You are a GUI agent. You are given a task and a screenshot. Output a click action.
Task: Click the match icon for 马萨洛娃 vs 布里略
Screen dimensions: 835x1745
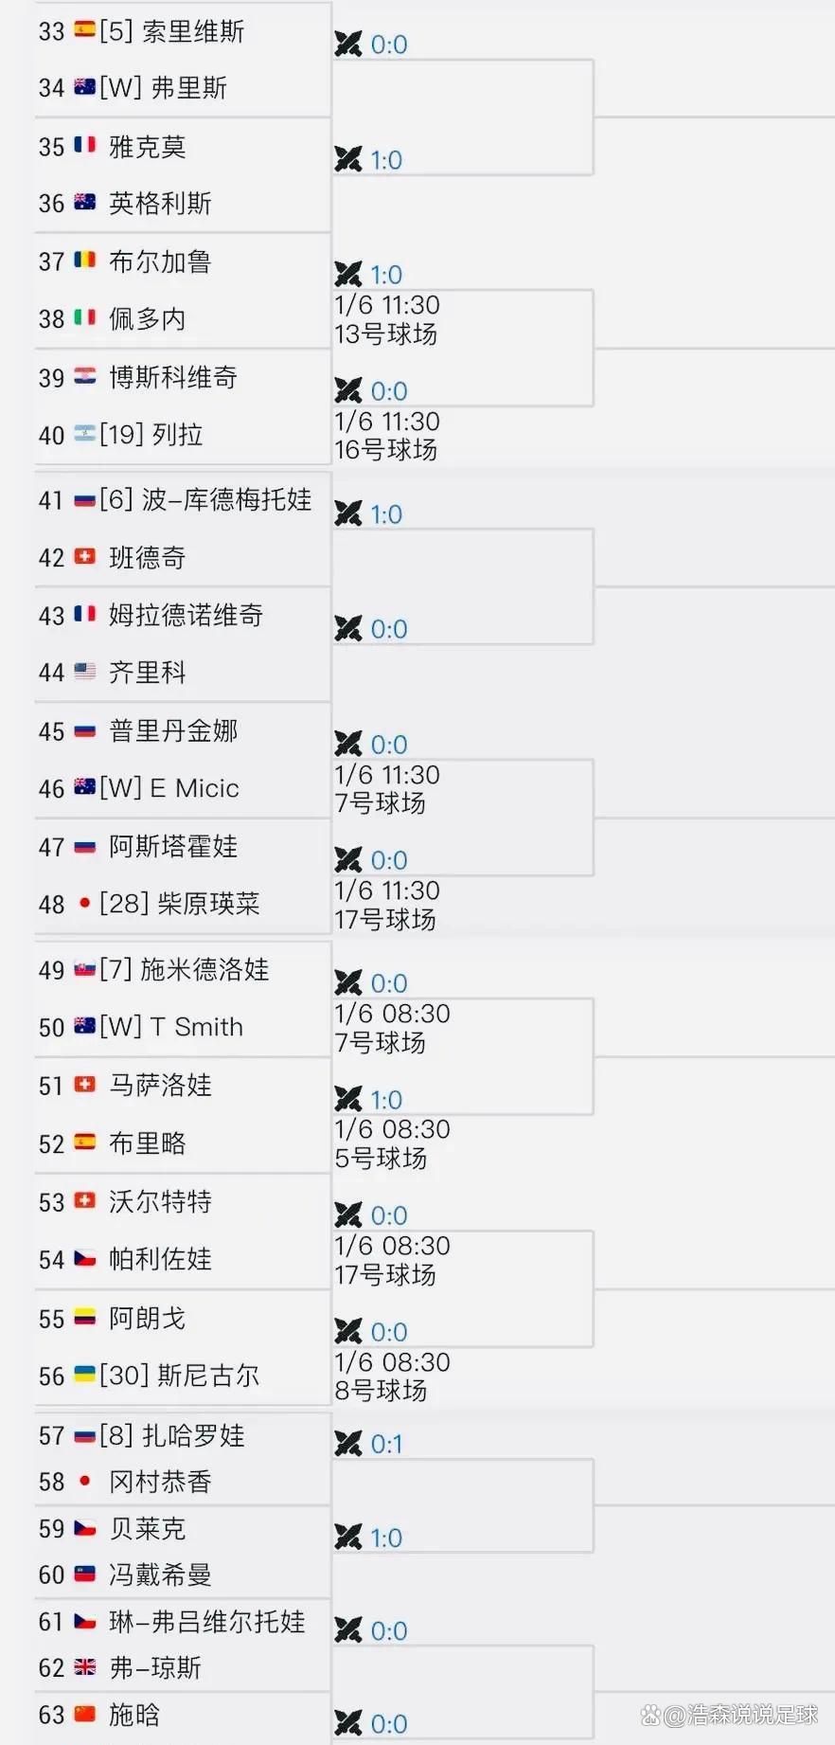348,1100
